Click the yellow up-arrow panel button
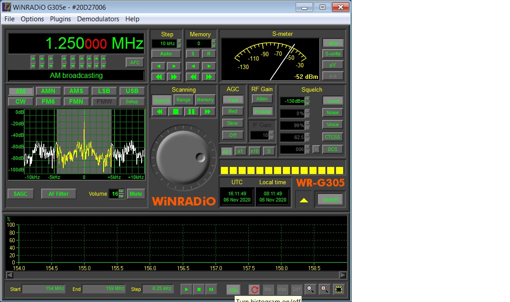Viewport: 510px width, 302px height. click(303, 200)
